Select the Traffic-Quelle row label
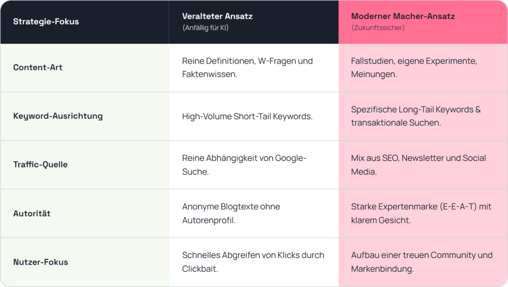508x287 pixels. 40,164
